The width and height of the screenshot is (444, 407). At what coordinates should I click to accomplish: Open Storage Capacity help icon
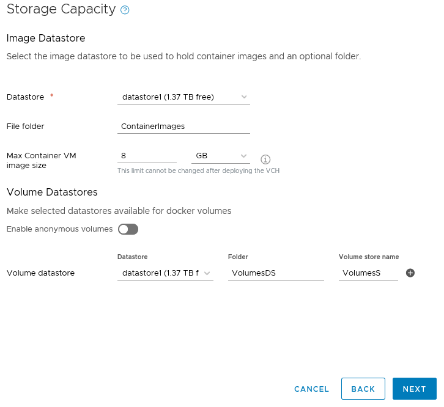[x=125, y=10]
